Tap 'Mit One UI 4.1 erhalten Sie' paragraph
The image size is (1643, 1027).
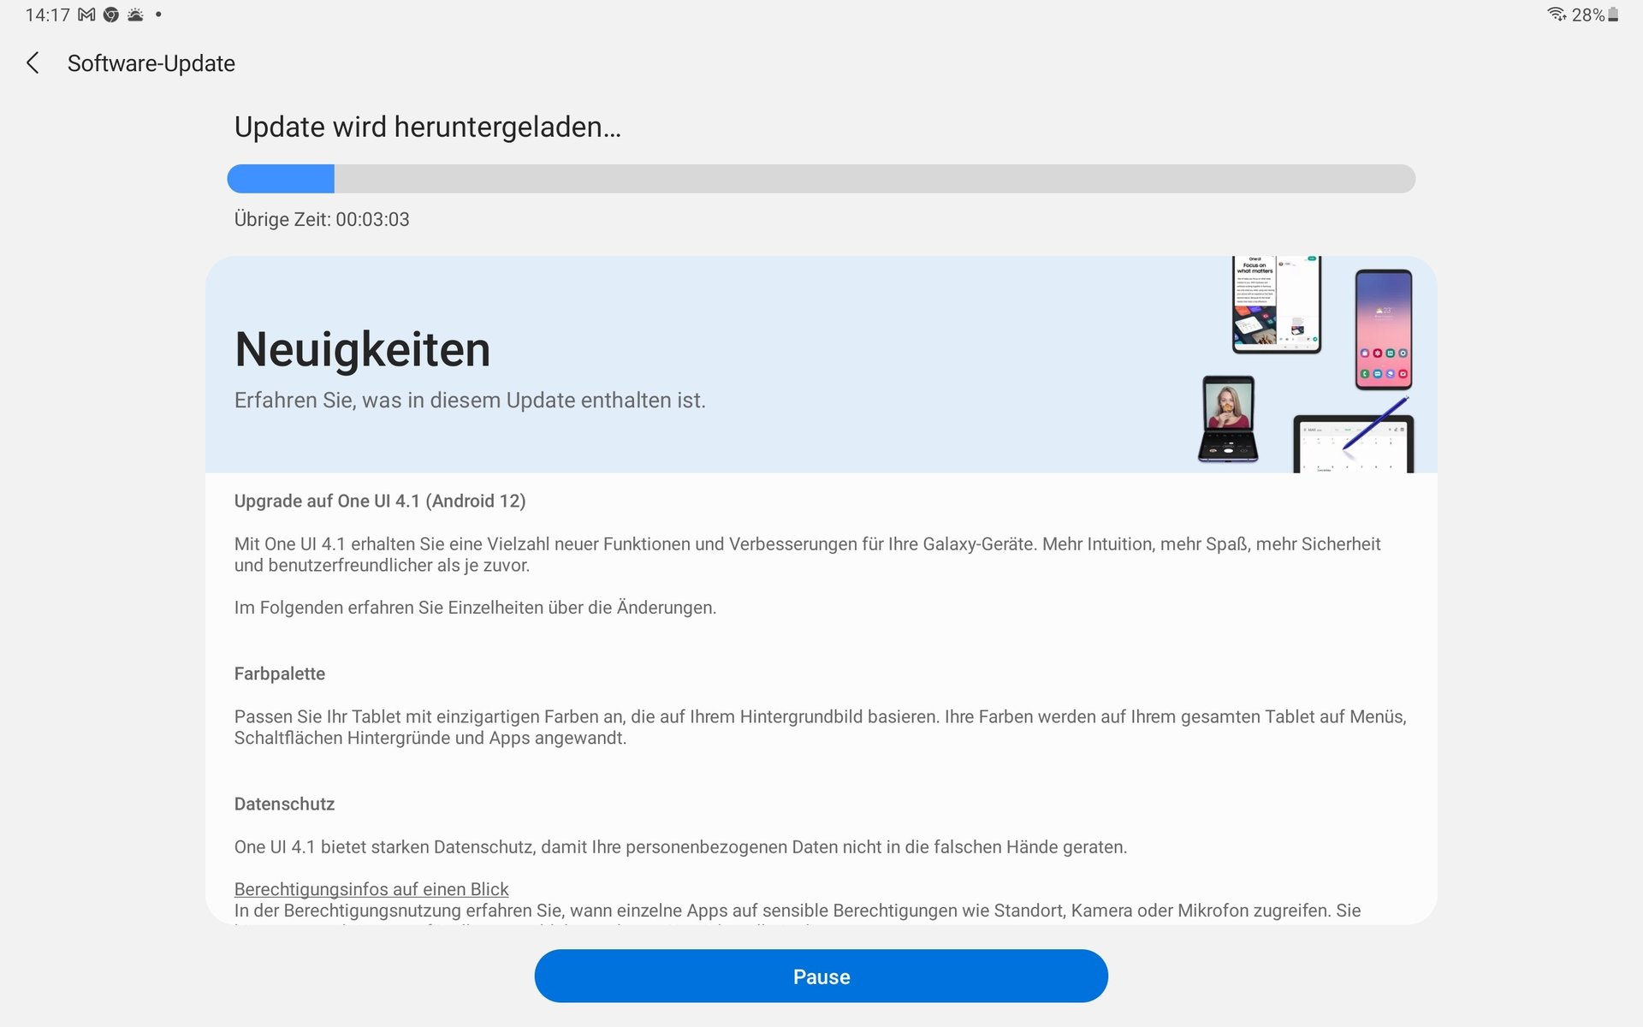coord(807,555)
